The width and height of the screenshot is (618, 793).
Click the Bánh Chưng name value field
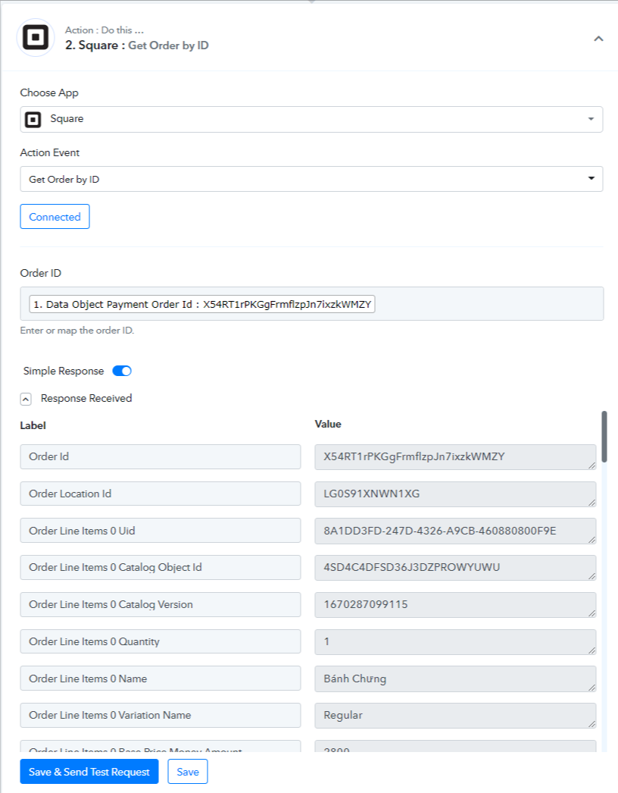pos(454,679)
